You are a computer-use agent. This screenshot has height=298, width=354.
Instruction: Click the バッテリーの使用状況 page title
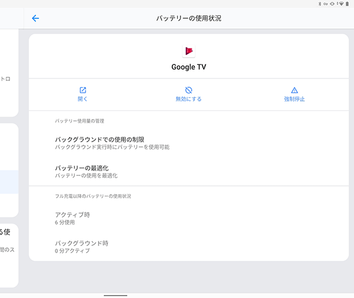(x=189, y=18)
